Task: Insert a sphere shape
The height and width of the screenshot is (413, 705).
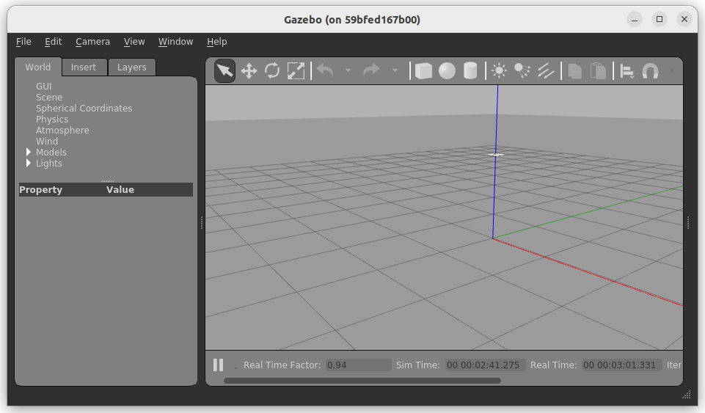Action: coord(447,71)
